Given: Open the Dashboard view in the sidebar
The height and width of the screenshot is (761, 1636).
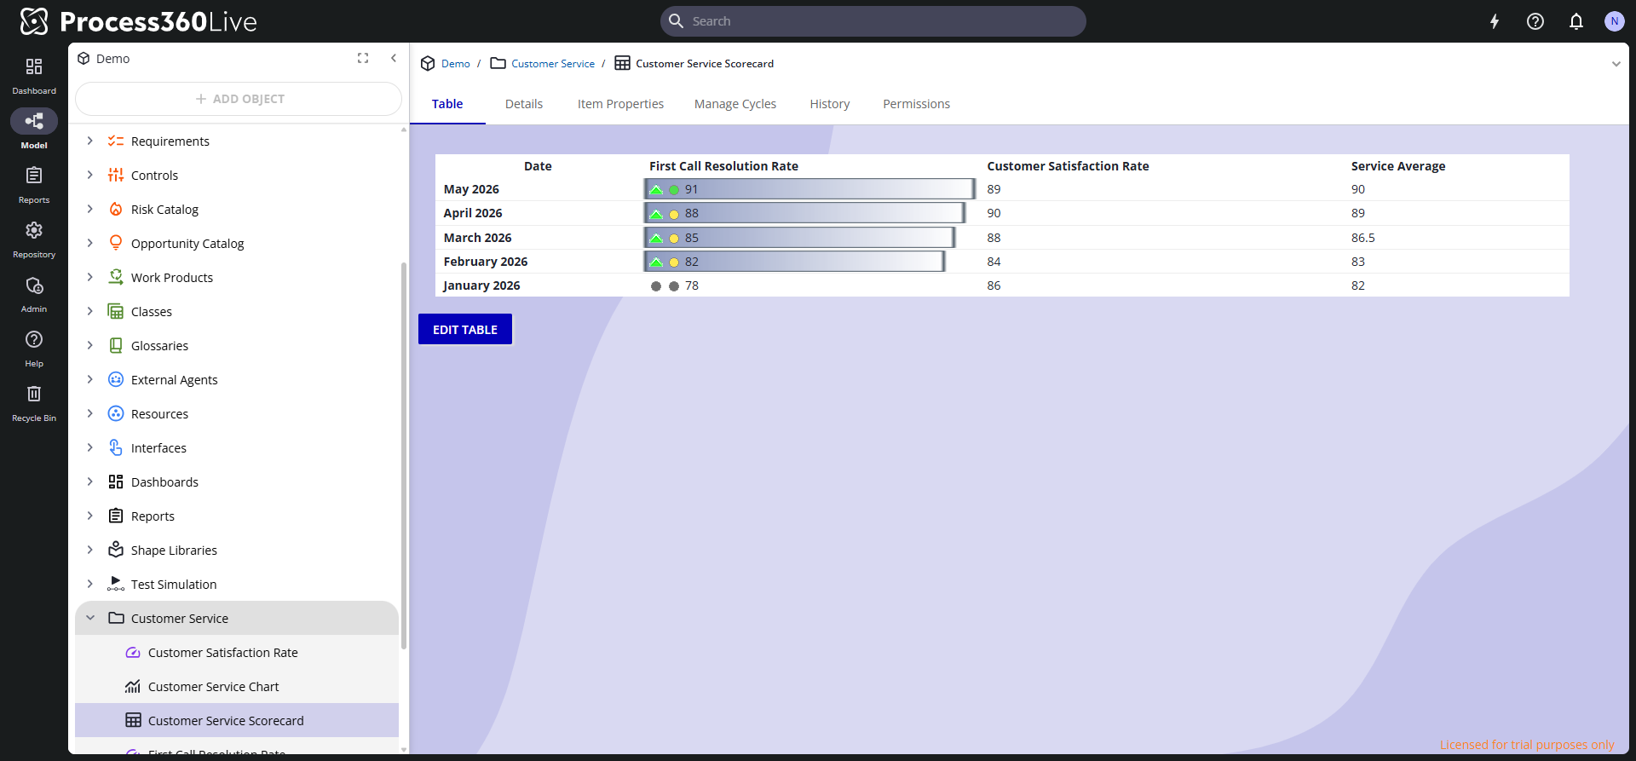Looking at the screenshot, I should [34, 76].
